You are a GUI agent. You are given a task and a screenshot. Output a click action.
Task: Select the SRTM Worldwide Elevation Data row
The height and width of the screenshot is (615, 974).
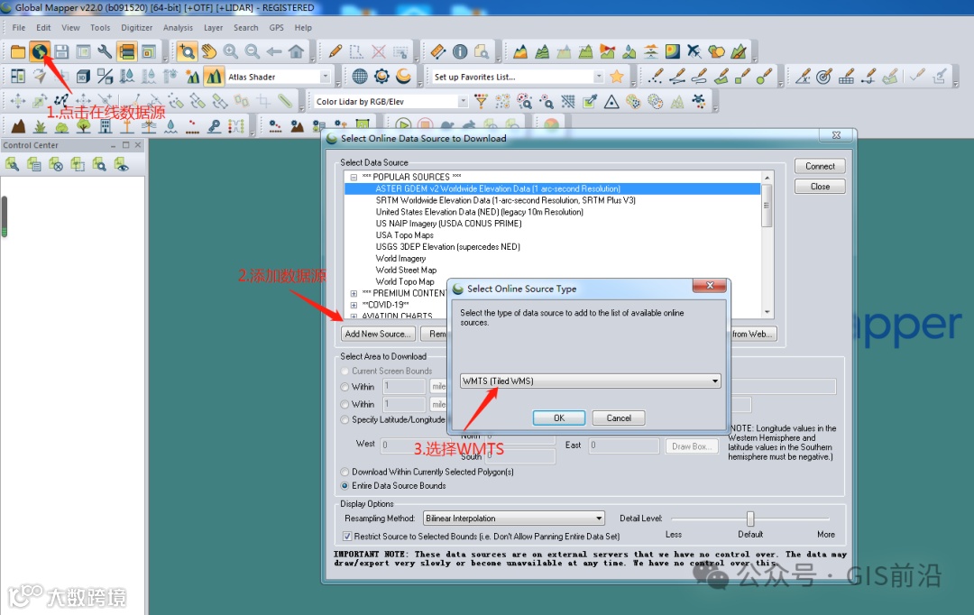[506, 200]
